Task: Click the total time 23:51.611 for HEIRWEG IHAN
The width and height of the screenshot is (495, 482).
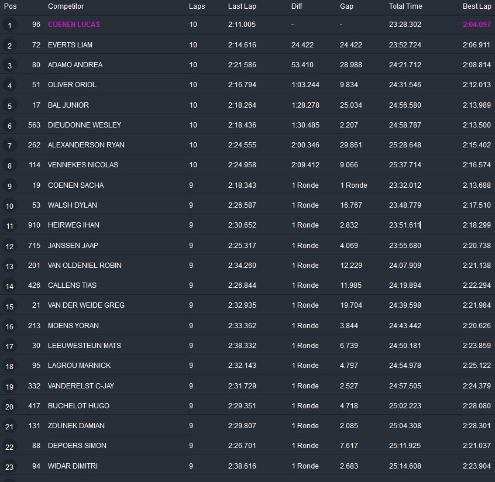Action: coord(404,225)
